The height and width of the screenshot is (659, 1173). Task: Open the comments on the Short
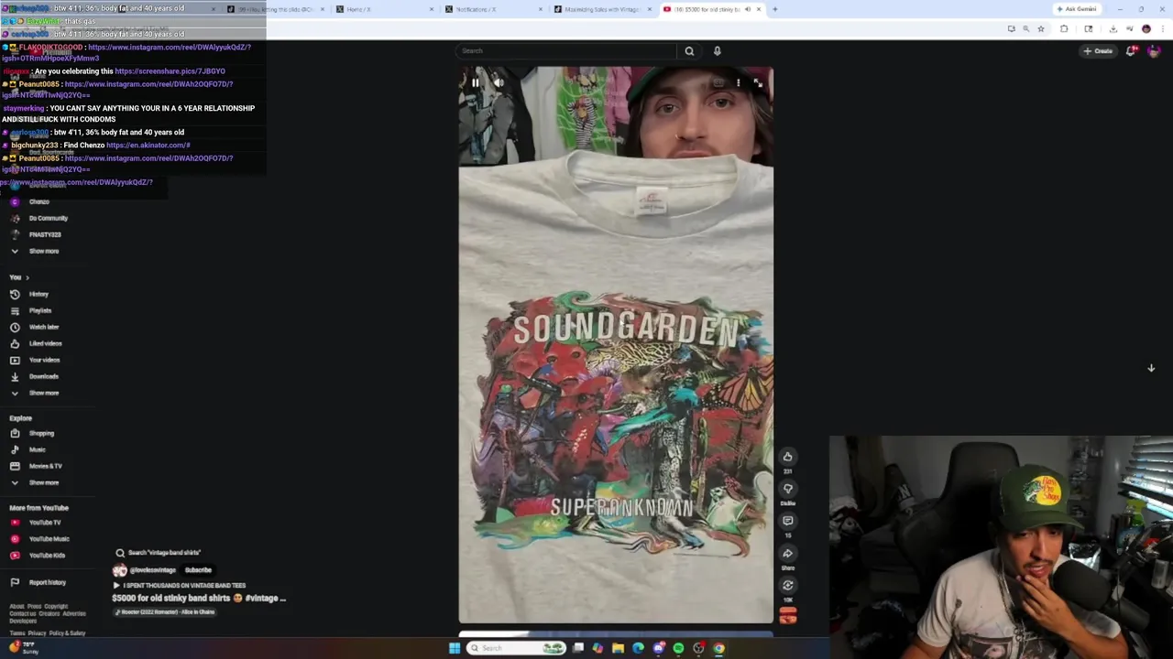pos(787,521)
